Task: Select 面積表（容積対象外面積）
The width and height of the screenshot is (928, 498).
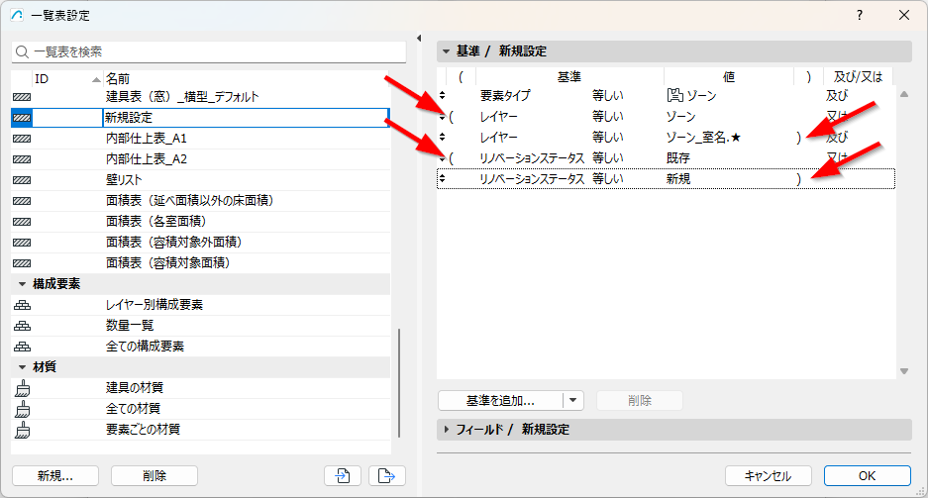Action: pyautogui.click(x=174, y=243)
